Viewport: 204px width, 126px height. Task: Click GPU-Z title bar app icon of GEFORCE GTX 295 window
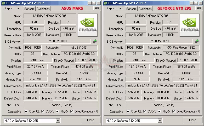point(106,3)
